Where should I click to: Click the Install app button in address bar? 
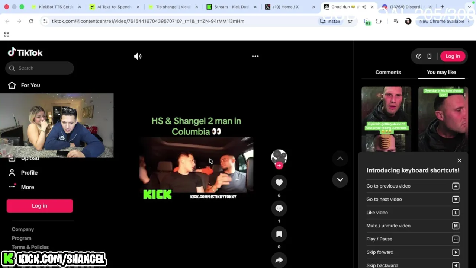331,21
